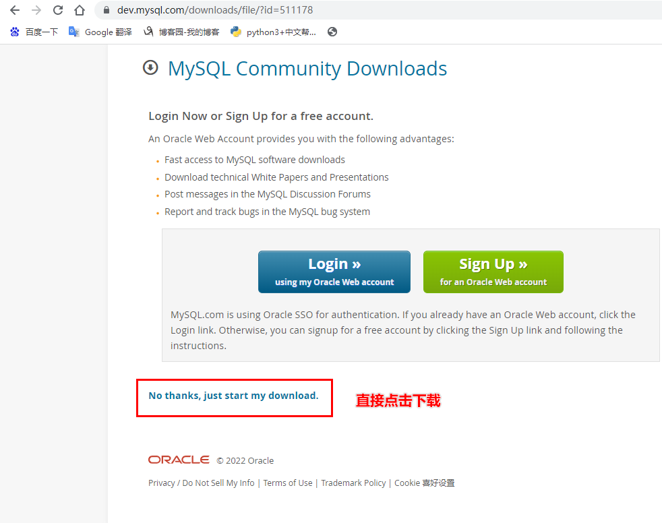Click heading 'Login Now or Sign Up for a free account.'

tap(261, 116)
